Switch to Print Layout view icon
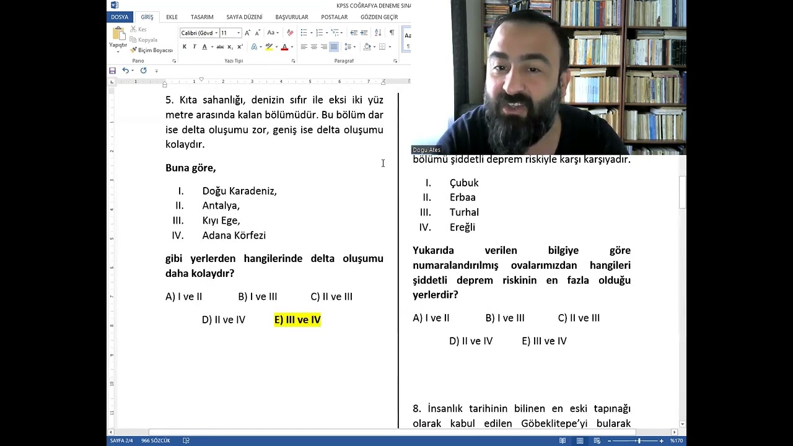 point(580,440)
